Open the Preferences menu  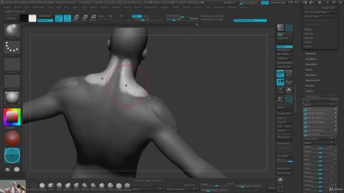(151, 7)
